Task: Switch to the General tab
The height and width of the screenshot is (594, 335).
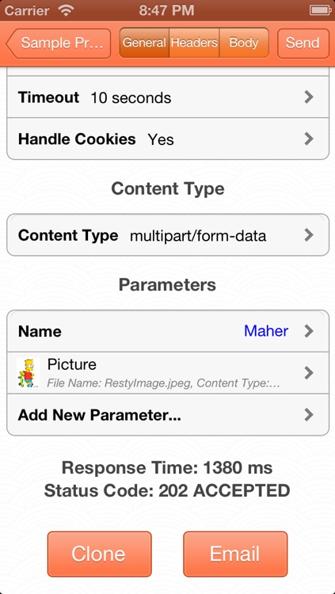Action: 144,43
